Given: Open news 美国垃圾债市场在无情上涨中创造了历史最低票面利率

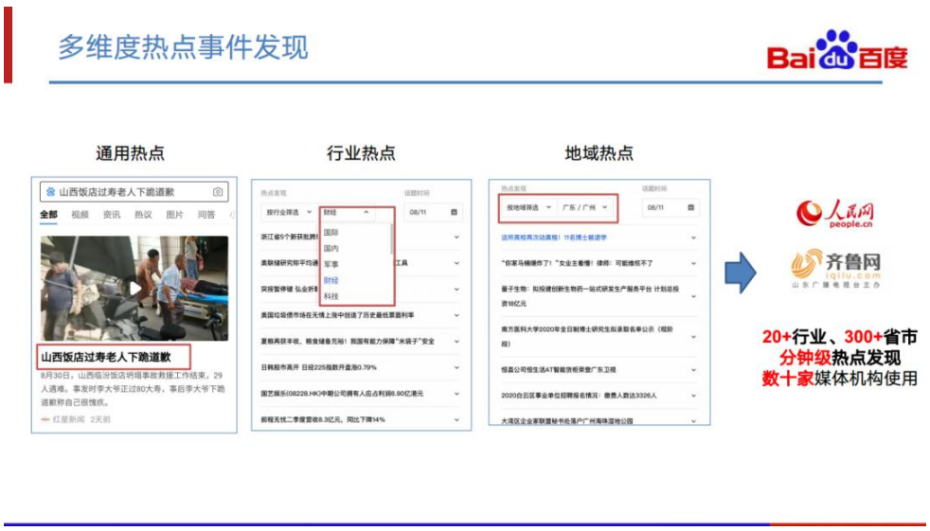Looking at the screenshot, I should tap(337, 315).
